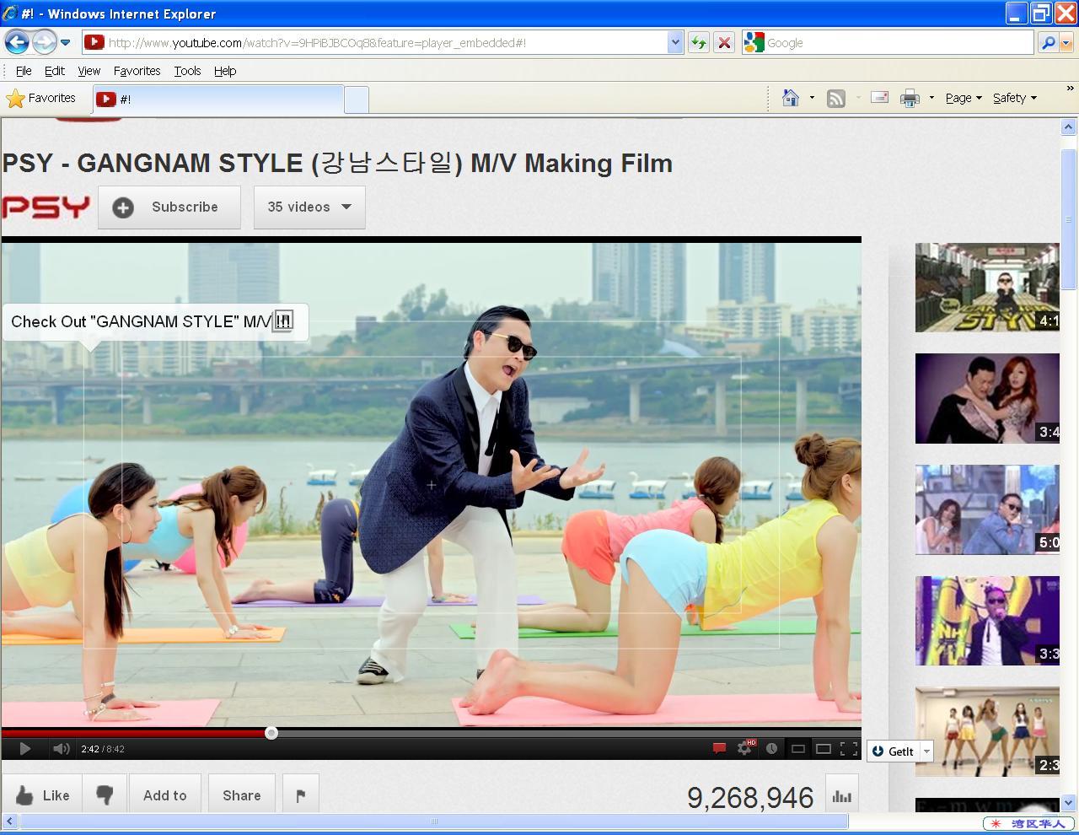The width and height of the screenshot is (1079, 835).
Task: Dislike the video with thumbs down
Action: [x=105, y=795]
